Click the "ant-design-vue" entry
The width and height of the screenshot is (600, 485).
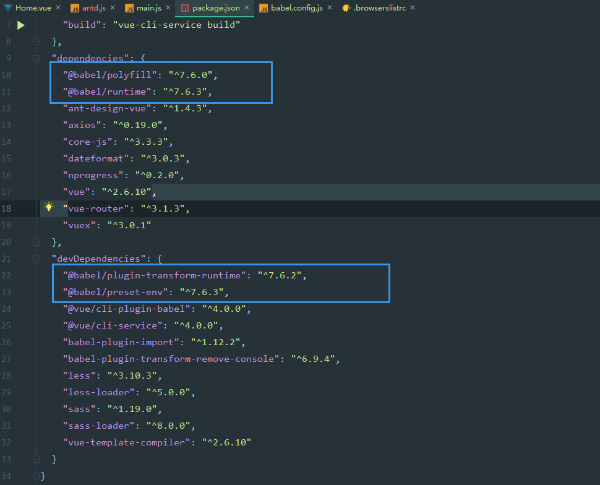[107, 108]
